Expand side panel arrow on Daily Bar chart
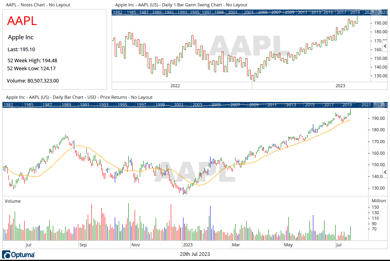Image resolution: width=390 pixels, height=261 pixels. click(x=385, y=172)
